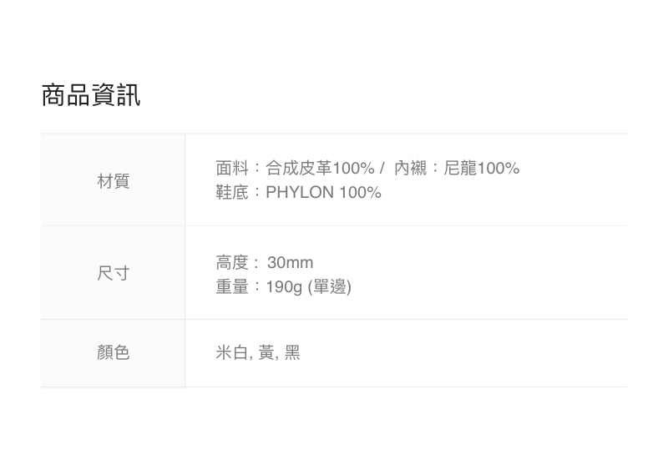Screen dimensions: 668x455
Task: Click the word PHYLON
Action: 300,193
